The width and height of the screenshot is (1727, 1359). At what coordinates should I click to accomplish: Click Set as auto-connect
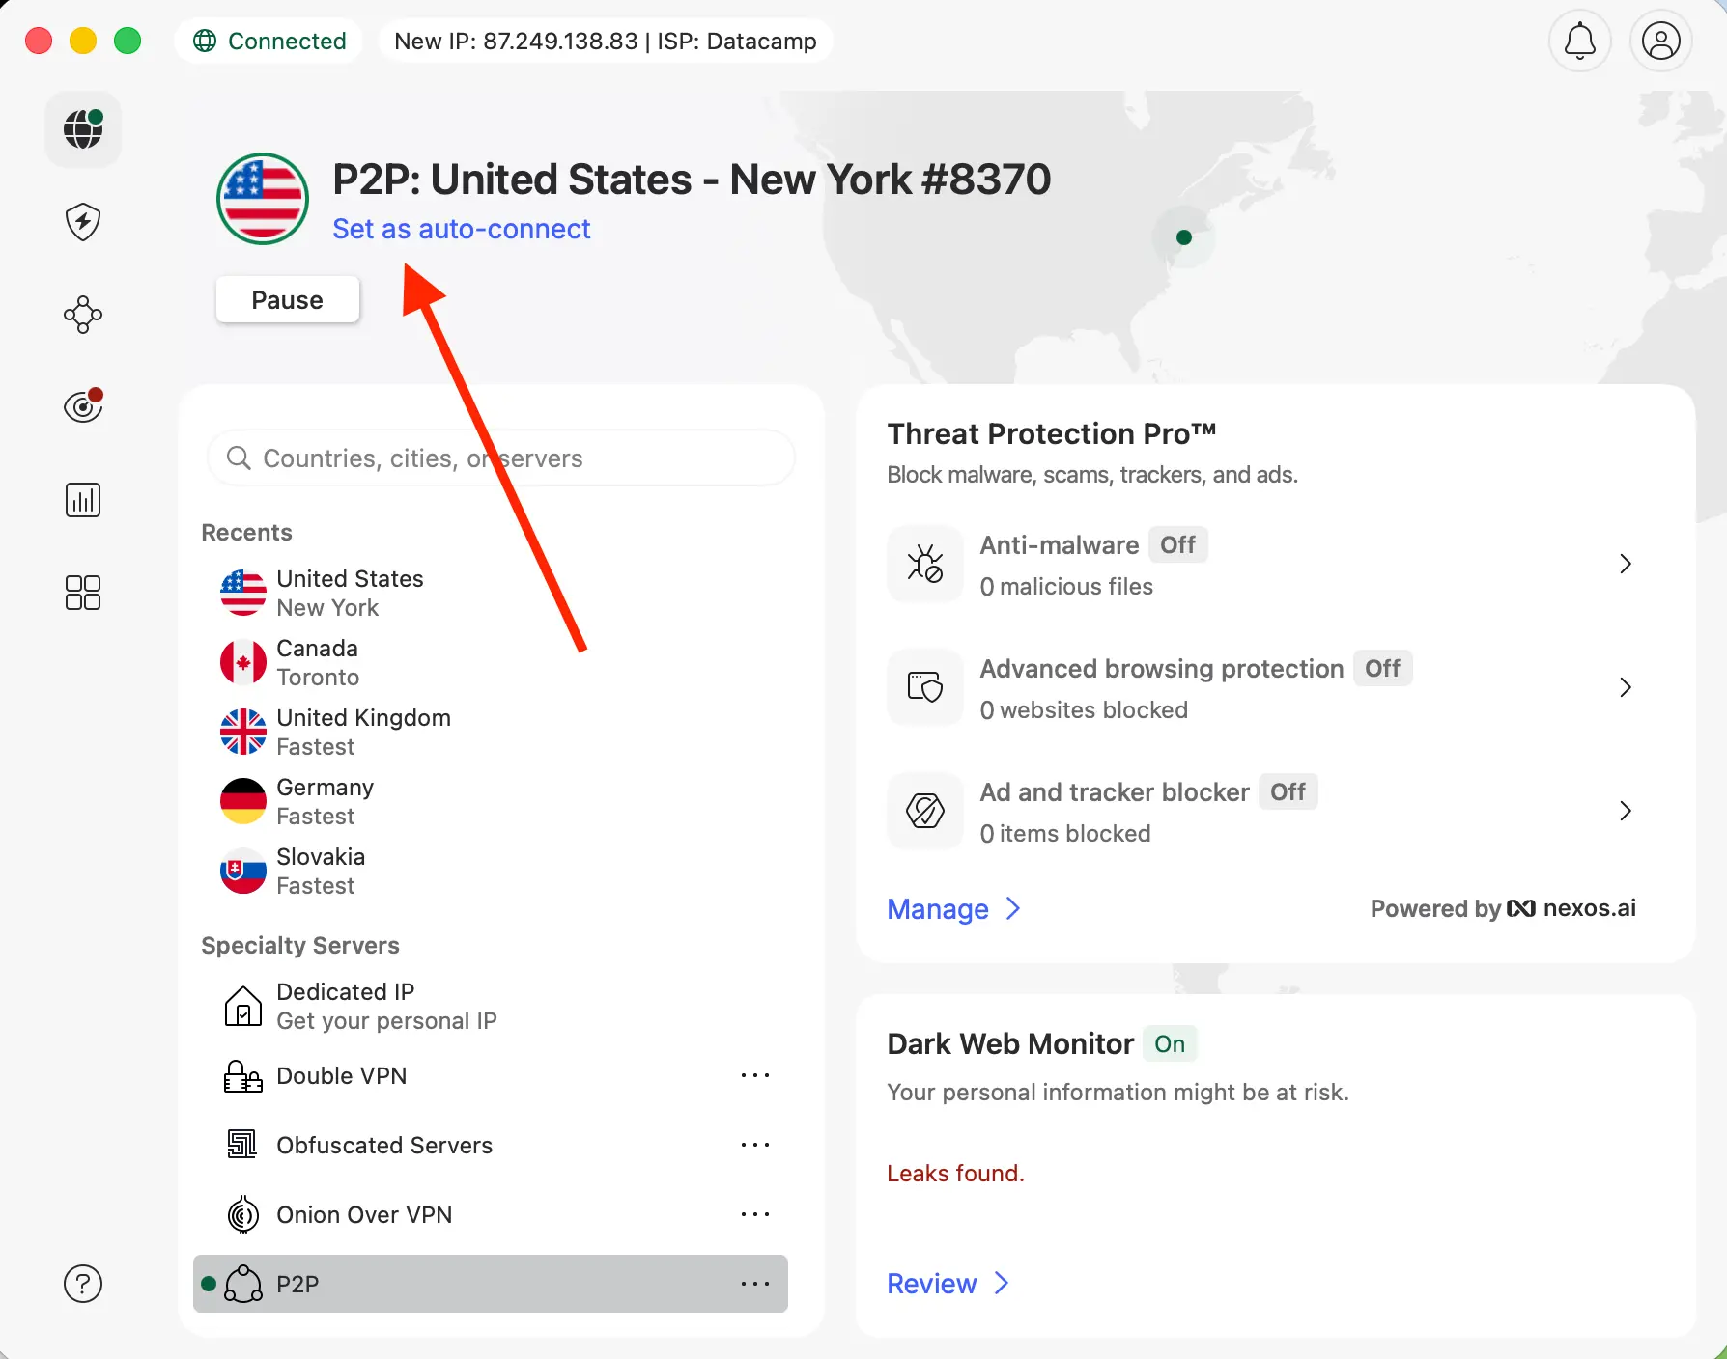[462, 229]
